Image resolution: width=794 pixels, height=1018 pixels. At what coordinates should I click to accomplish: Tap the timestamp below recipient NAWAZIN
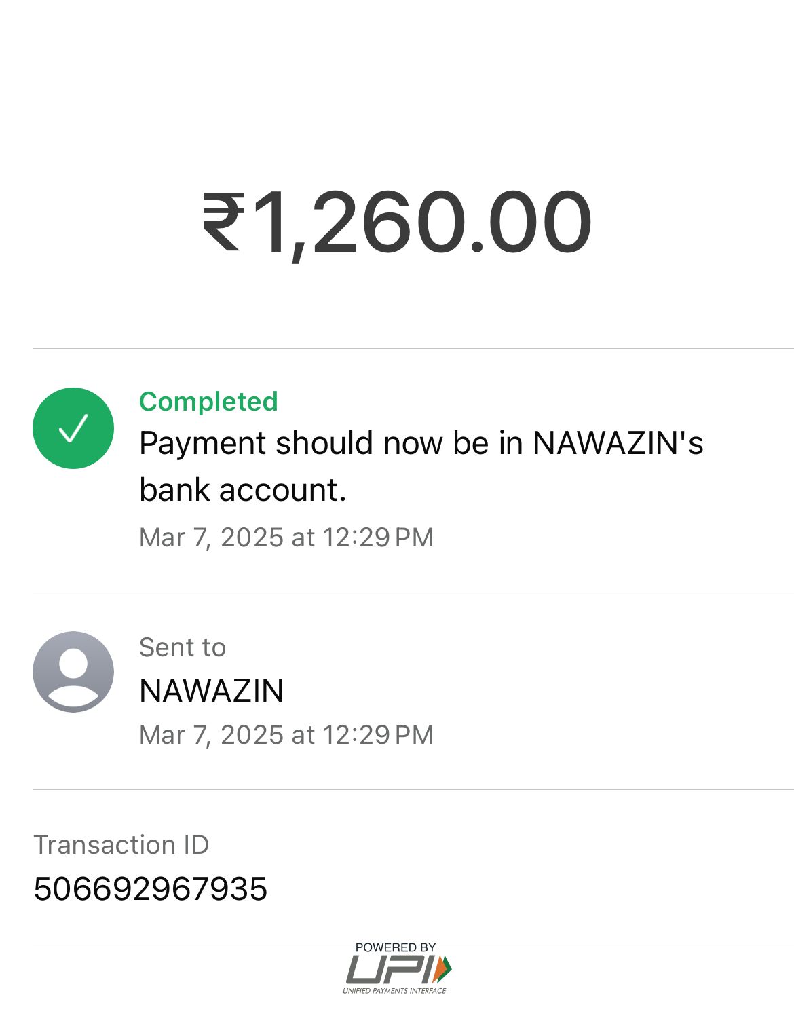tap(286, 735)
